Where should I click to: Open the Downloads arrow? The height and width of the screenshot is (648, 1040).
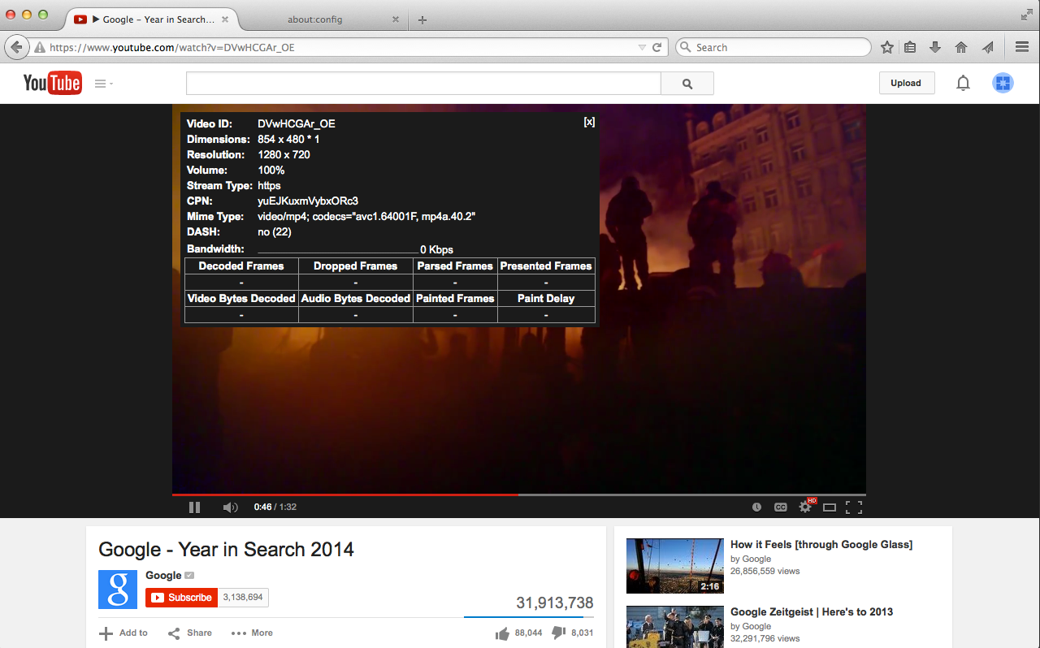tap(935, 48)
